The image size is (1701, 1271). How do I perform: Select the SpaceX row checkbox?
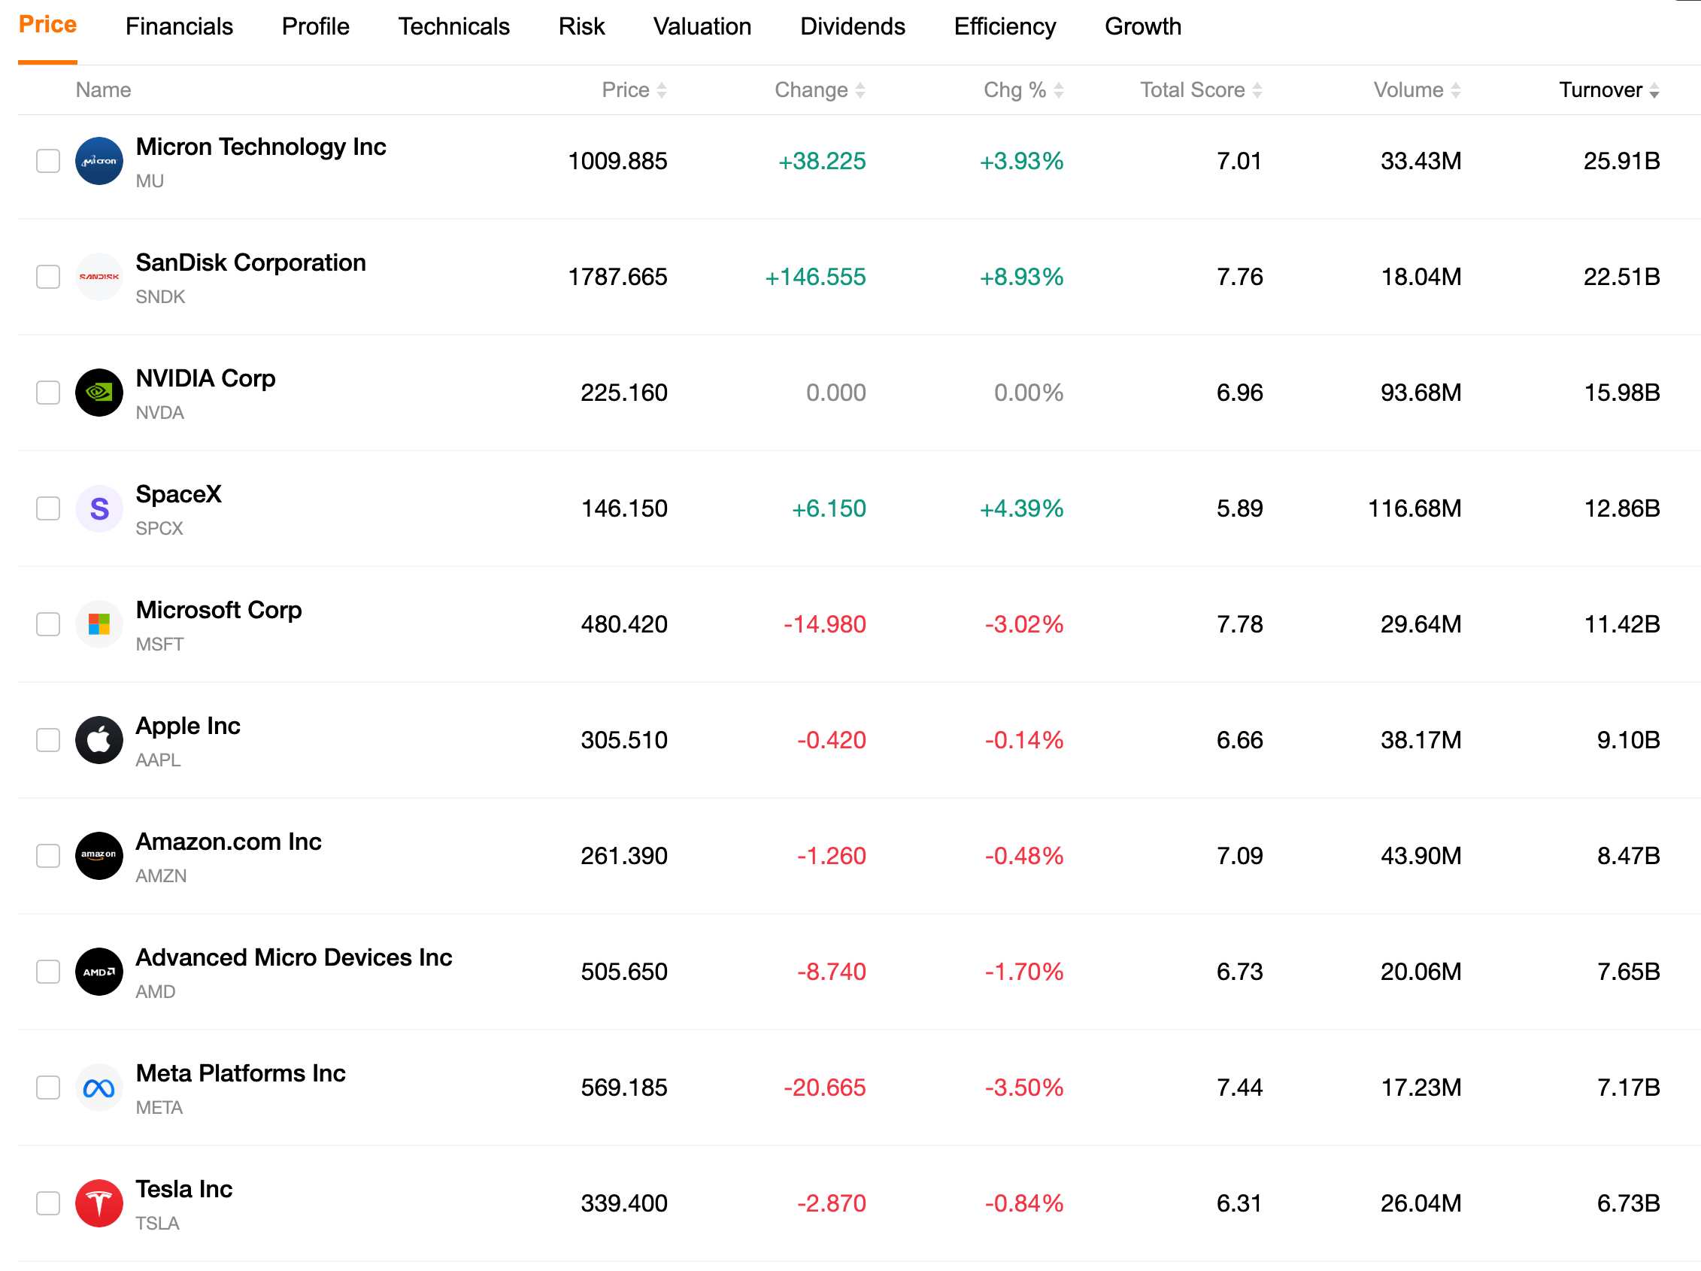tap(48, 508)
